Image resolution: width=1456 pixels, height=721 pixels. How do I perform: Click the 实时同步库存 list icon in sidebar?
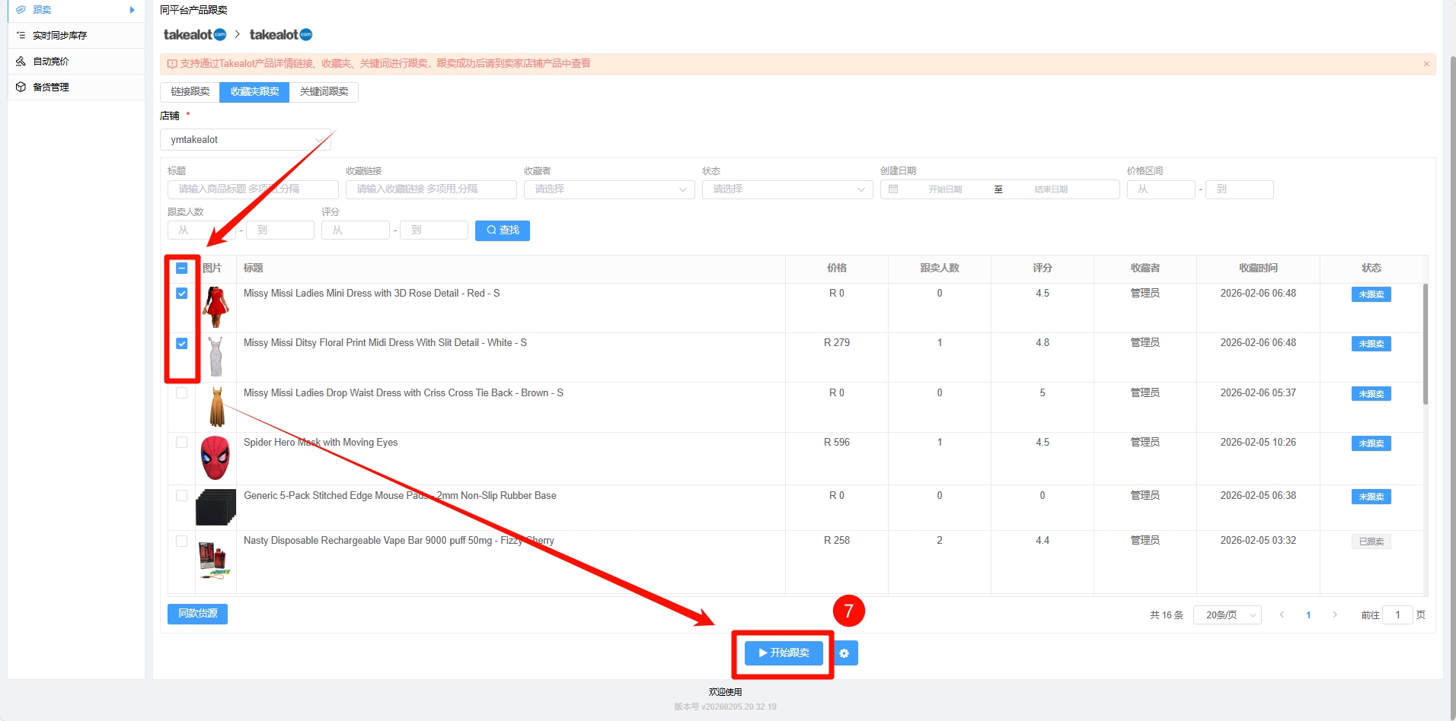coord(21,36)
